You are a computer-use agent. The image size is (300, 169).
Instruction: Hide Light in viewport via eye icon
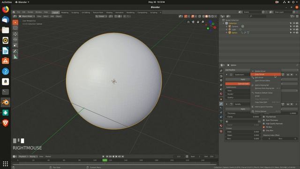pyautogui.click(x=294, y=30)
